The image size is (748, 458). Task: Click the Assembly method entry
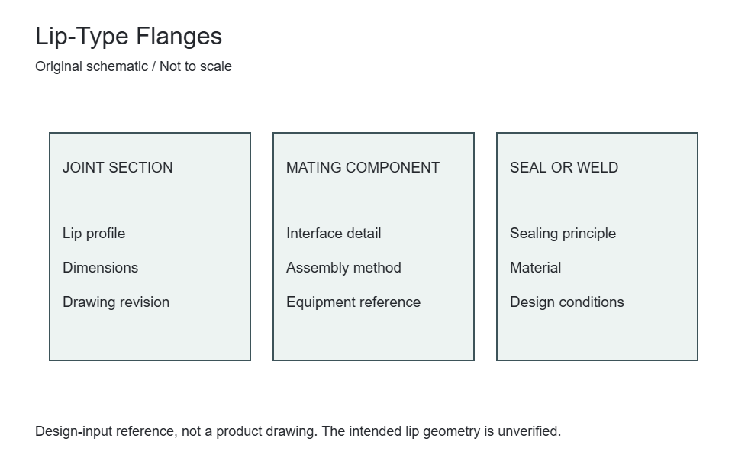tap(343, 268)
